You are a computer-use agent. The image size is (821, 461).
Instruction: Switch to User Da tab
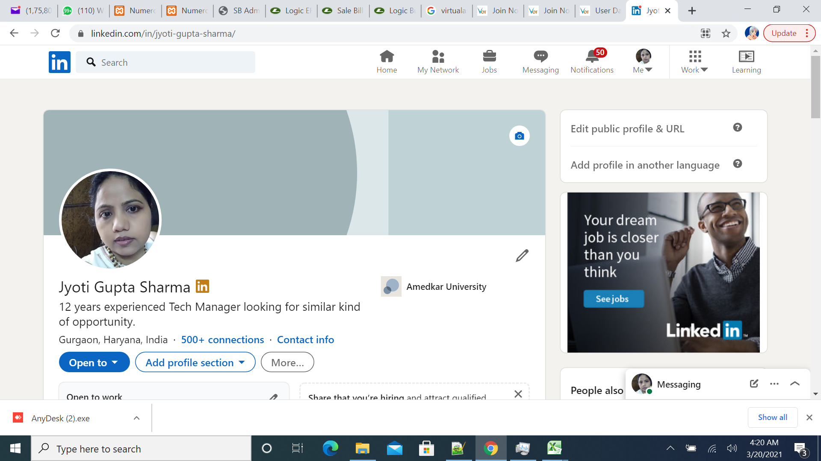coord(601,11)
